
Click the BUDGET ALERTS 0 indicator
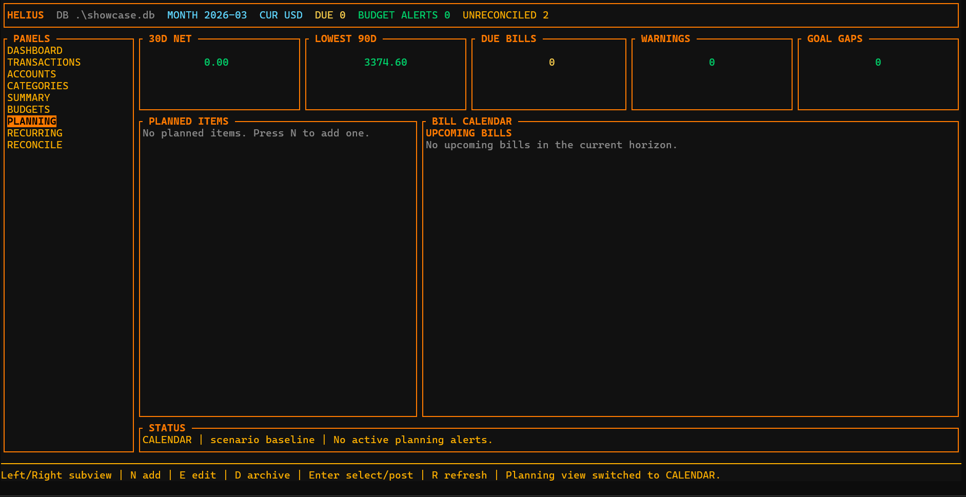(x=405, y=15)
